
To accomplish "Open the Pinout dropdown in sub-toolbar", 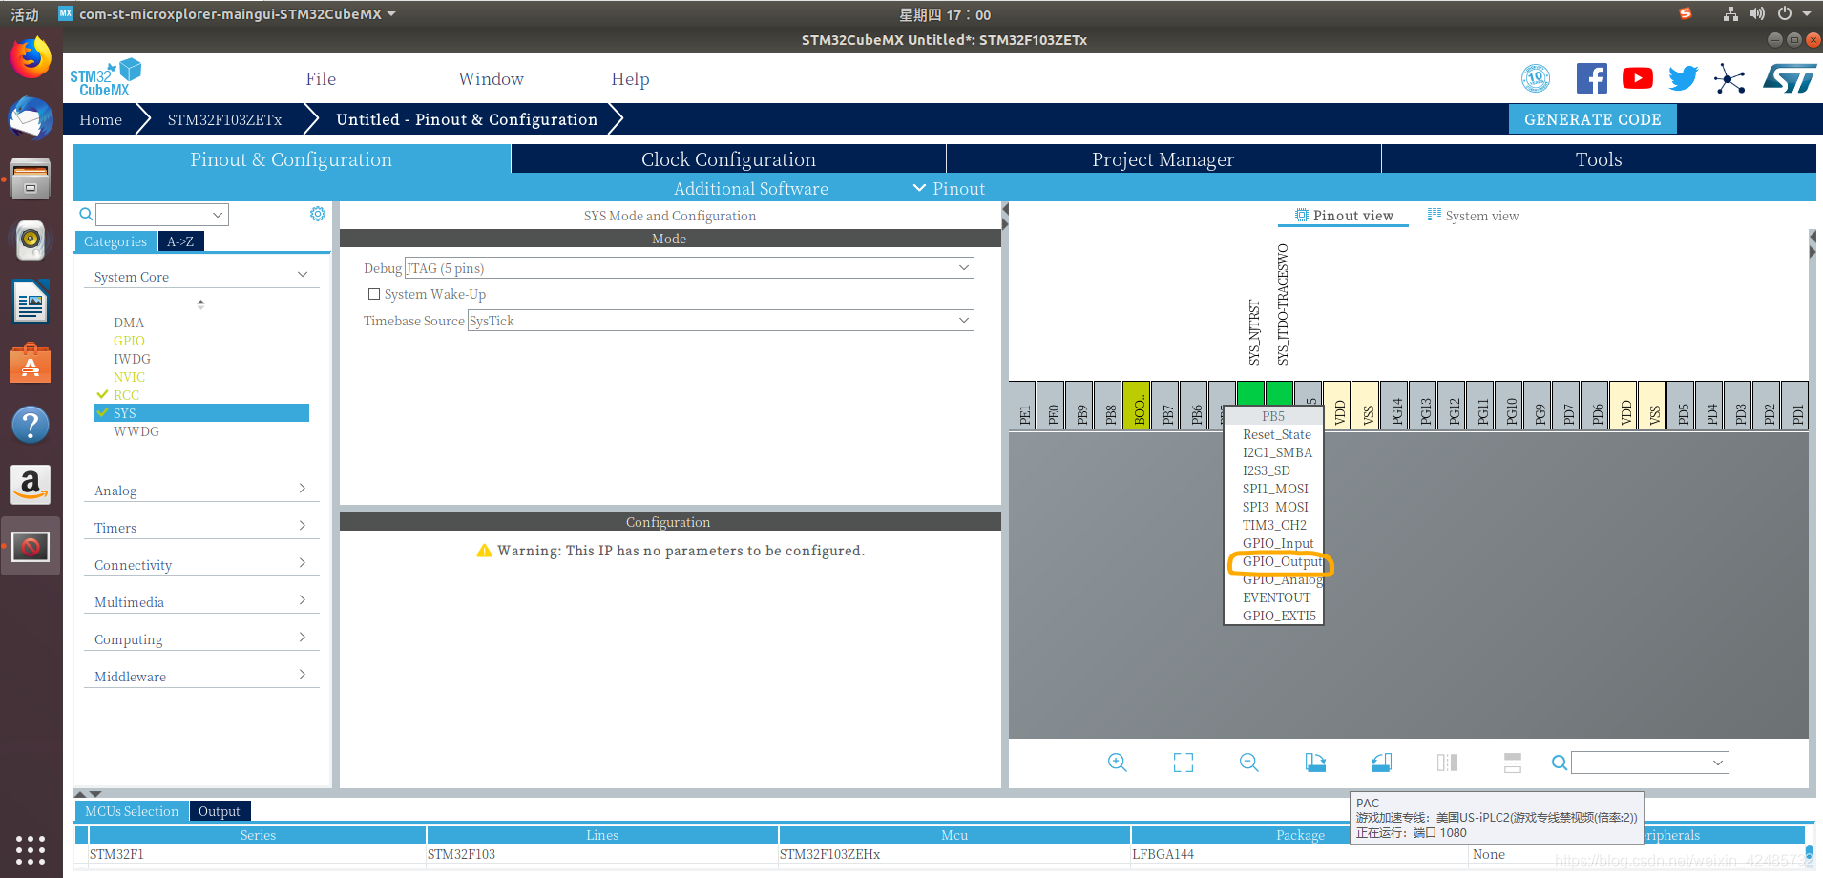I will coord(949,188).
